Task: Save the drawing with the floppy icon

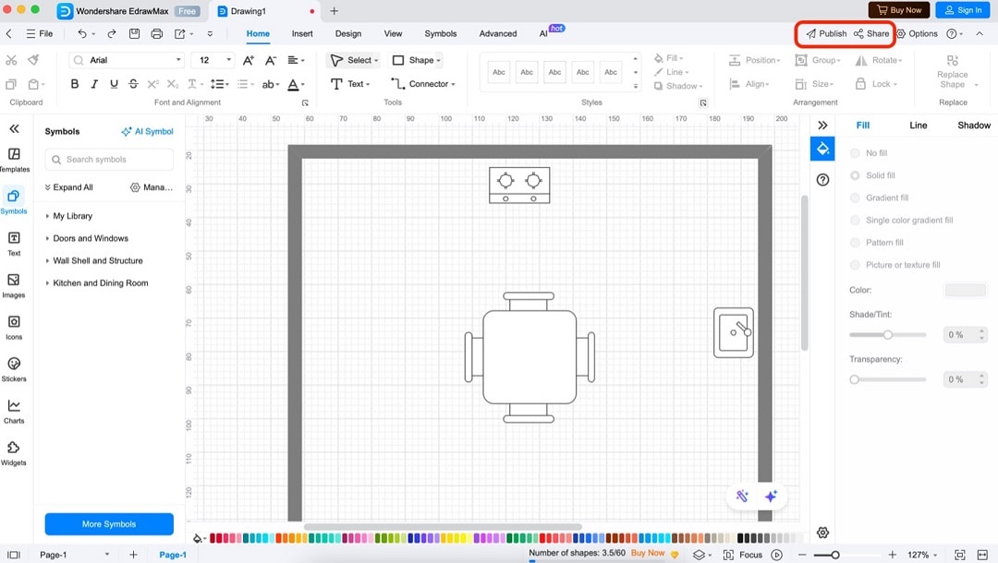Action: 134,33
